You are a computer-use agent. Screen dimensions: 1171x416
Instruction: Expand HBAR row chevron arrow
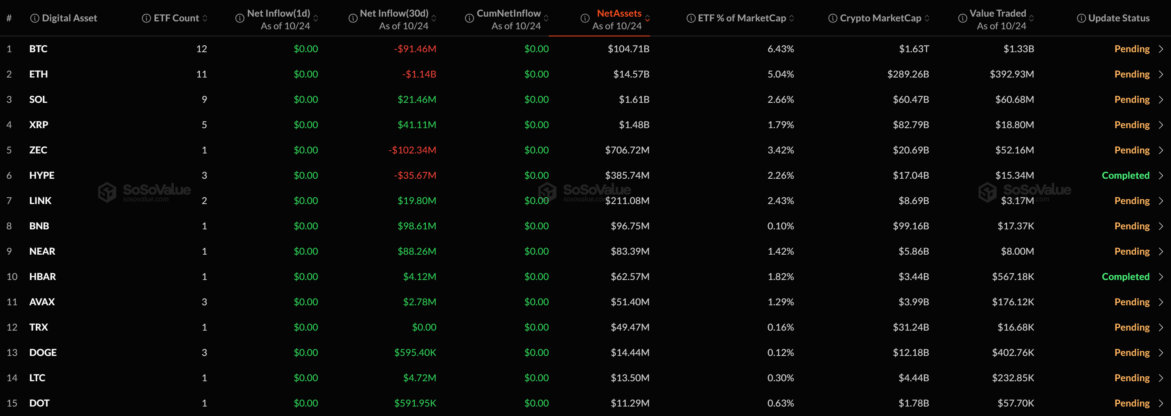coord(1161,276)
